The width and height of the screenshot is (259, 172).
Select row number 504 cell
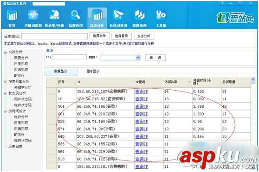(66, 106)
